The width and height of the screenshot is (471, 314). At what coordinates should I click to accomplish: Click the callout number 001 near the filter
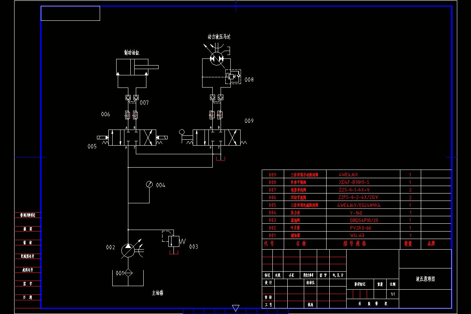click(x=119, y=273)
